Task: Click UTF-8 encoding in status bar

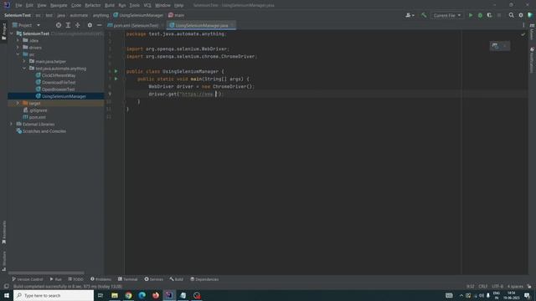Action: point(497,286)
